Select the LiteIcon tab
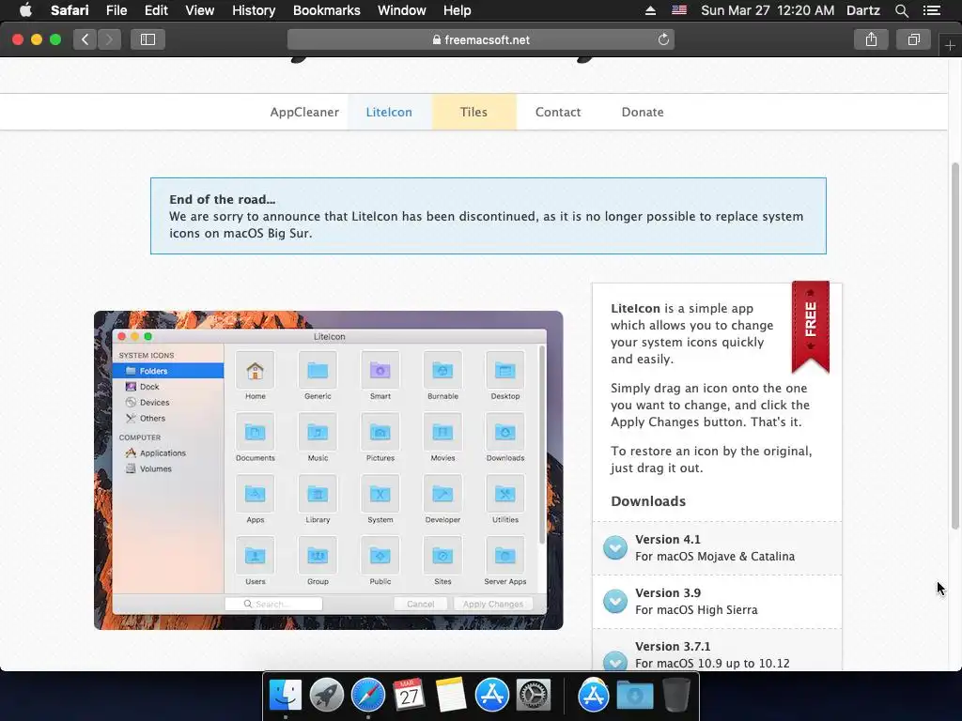Viewport: 962px width, 721px height. pos(389,113)
